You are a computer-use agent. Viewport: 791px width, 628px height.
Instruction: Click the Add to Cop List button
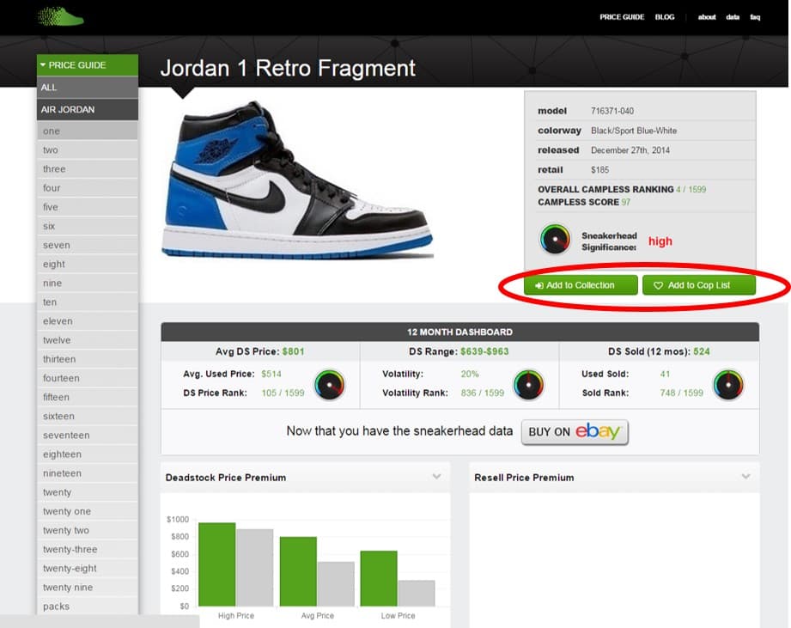click(x=699, y=285)
